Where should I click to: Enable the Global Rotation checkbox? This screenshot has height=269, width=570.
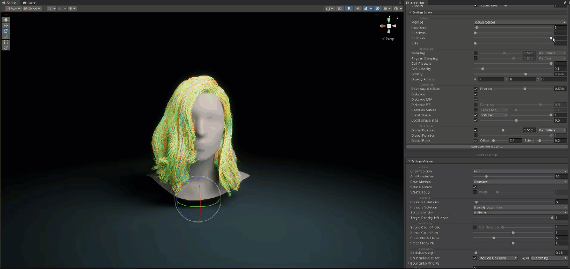pyautogui.click(x=476, y=136)
